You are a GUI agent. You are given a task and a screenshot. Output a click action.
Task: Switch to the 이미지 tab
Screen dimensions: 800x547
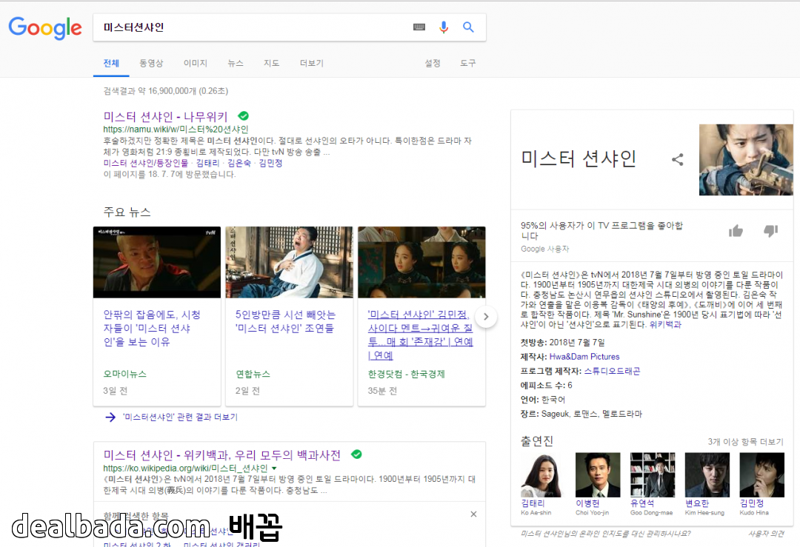click(196, 64)
